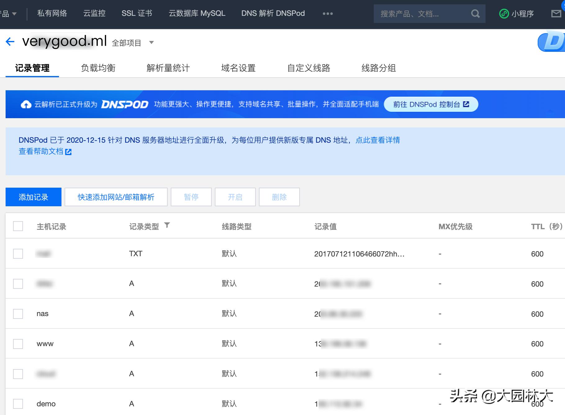Click the upload cloud icon in the banner
This screenshot has width=565, height=415.
tap(26, 104)
